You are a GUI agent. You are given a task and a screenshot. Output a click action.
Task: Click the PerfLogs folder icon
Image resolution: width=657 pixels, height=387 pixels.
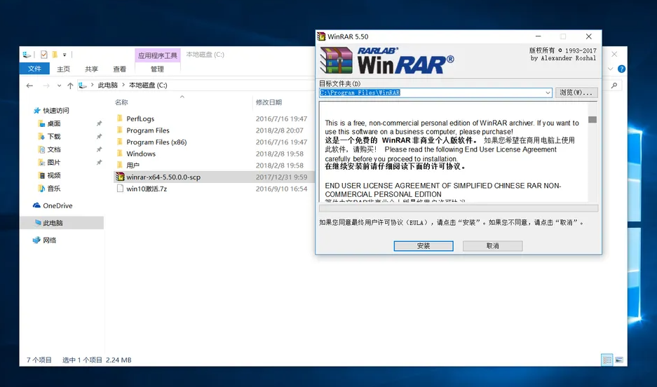(x=120, y=118)
